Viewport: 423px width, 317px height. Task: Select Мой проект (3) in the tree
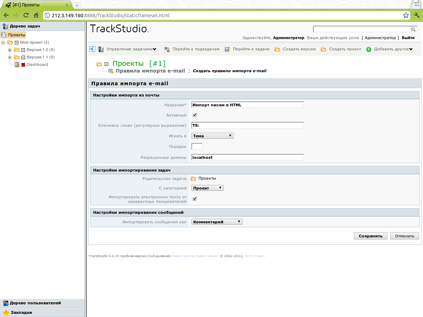coord(35,42)
